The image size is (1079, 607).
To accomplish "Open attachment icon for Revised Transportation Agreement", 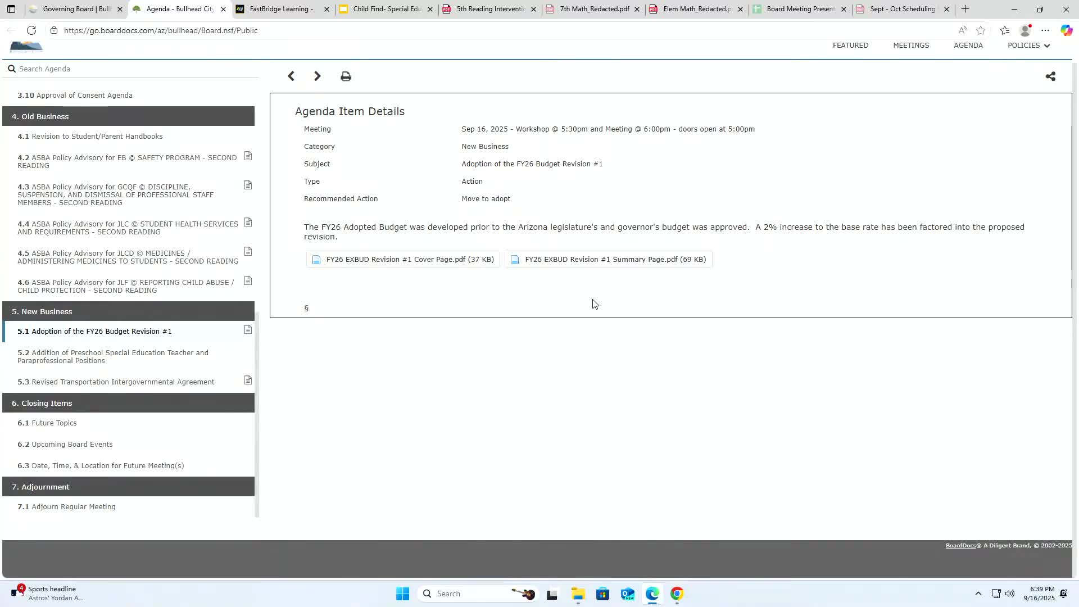I will [248, 380].
